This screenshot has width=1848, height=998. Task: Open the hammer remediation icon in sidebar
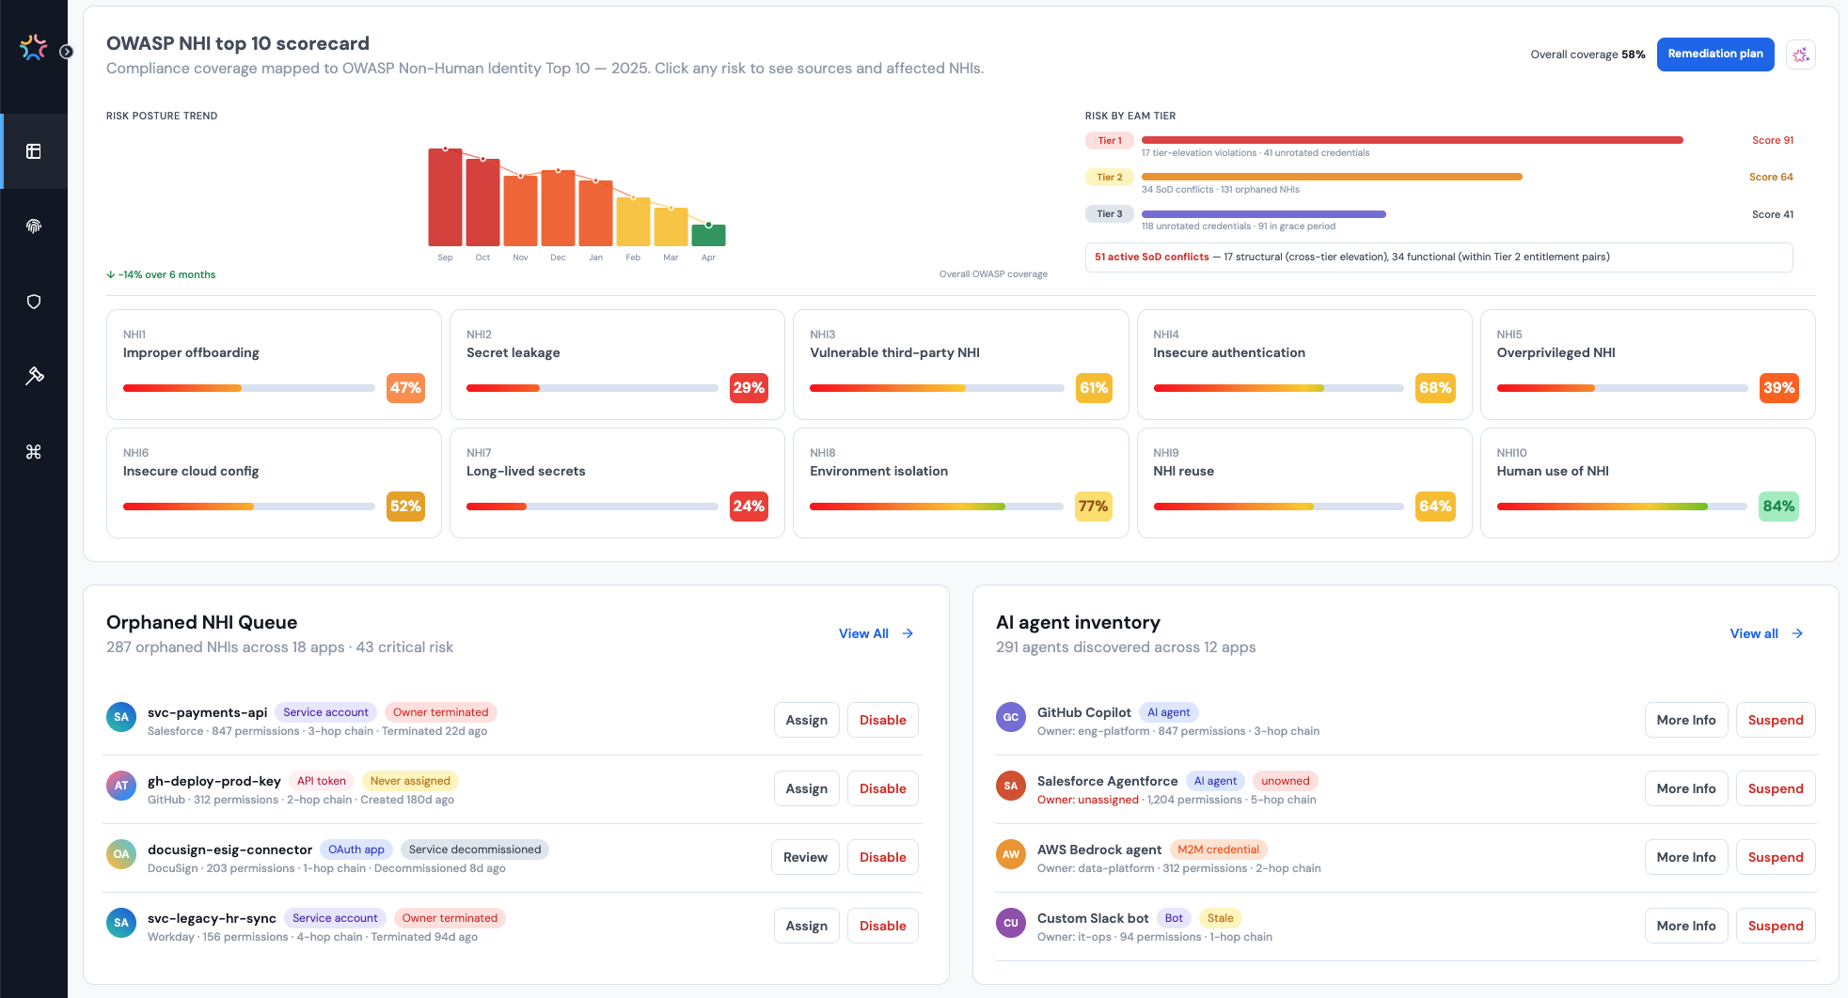click(x=34, y=377)
